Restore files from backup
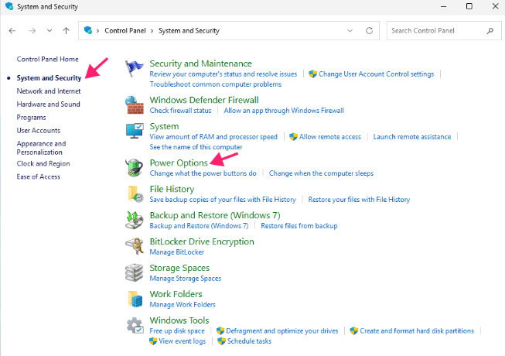Viewport: 505px width, 356px height. click(x=299, y=226)
